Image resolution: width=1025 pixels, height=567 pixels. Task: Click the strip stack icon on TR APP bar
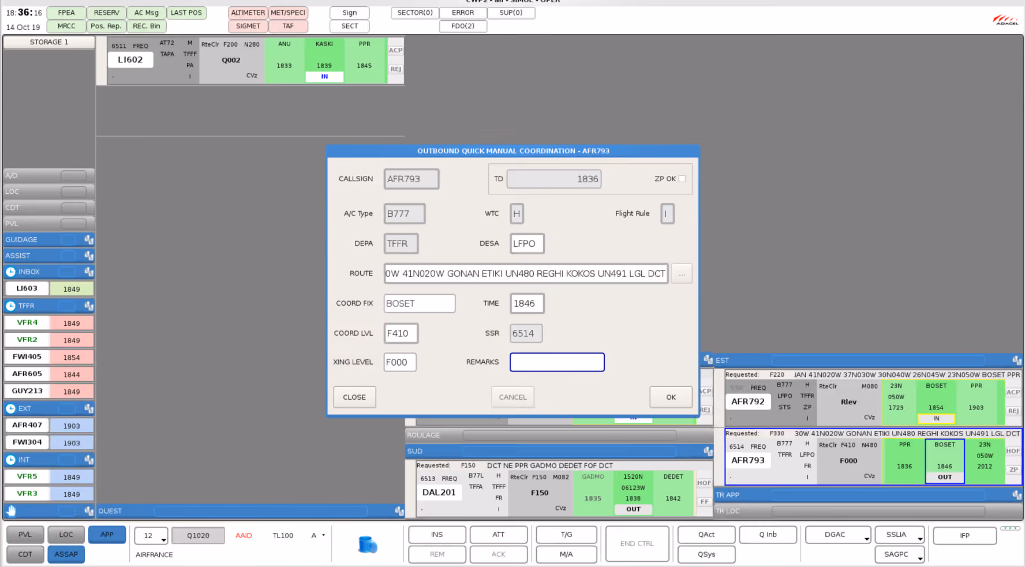pyautogui.click(x=1017, y=495)
